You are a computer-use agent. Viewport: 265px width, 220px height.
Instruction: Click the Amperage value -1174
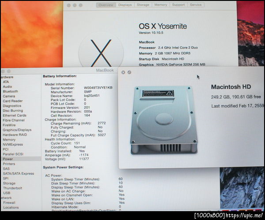pos(83,155)
